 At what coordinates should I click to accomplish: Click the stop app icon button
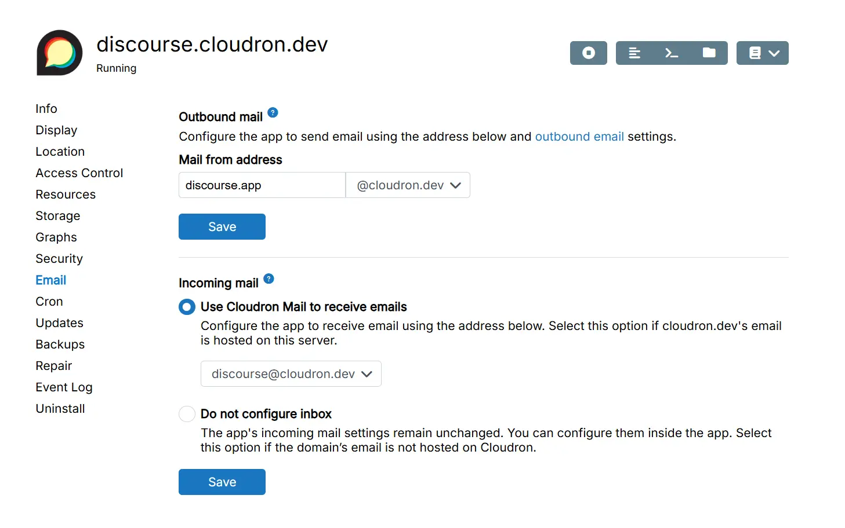point(588,53)
